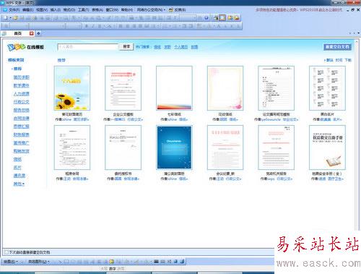Viewport: 361px width, 274px height.
Task: Open line style icon in drawing toolbar
Action: tap(157, 261)
